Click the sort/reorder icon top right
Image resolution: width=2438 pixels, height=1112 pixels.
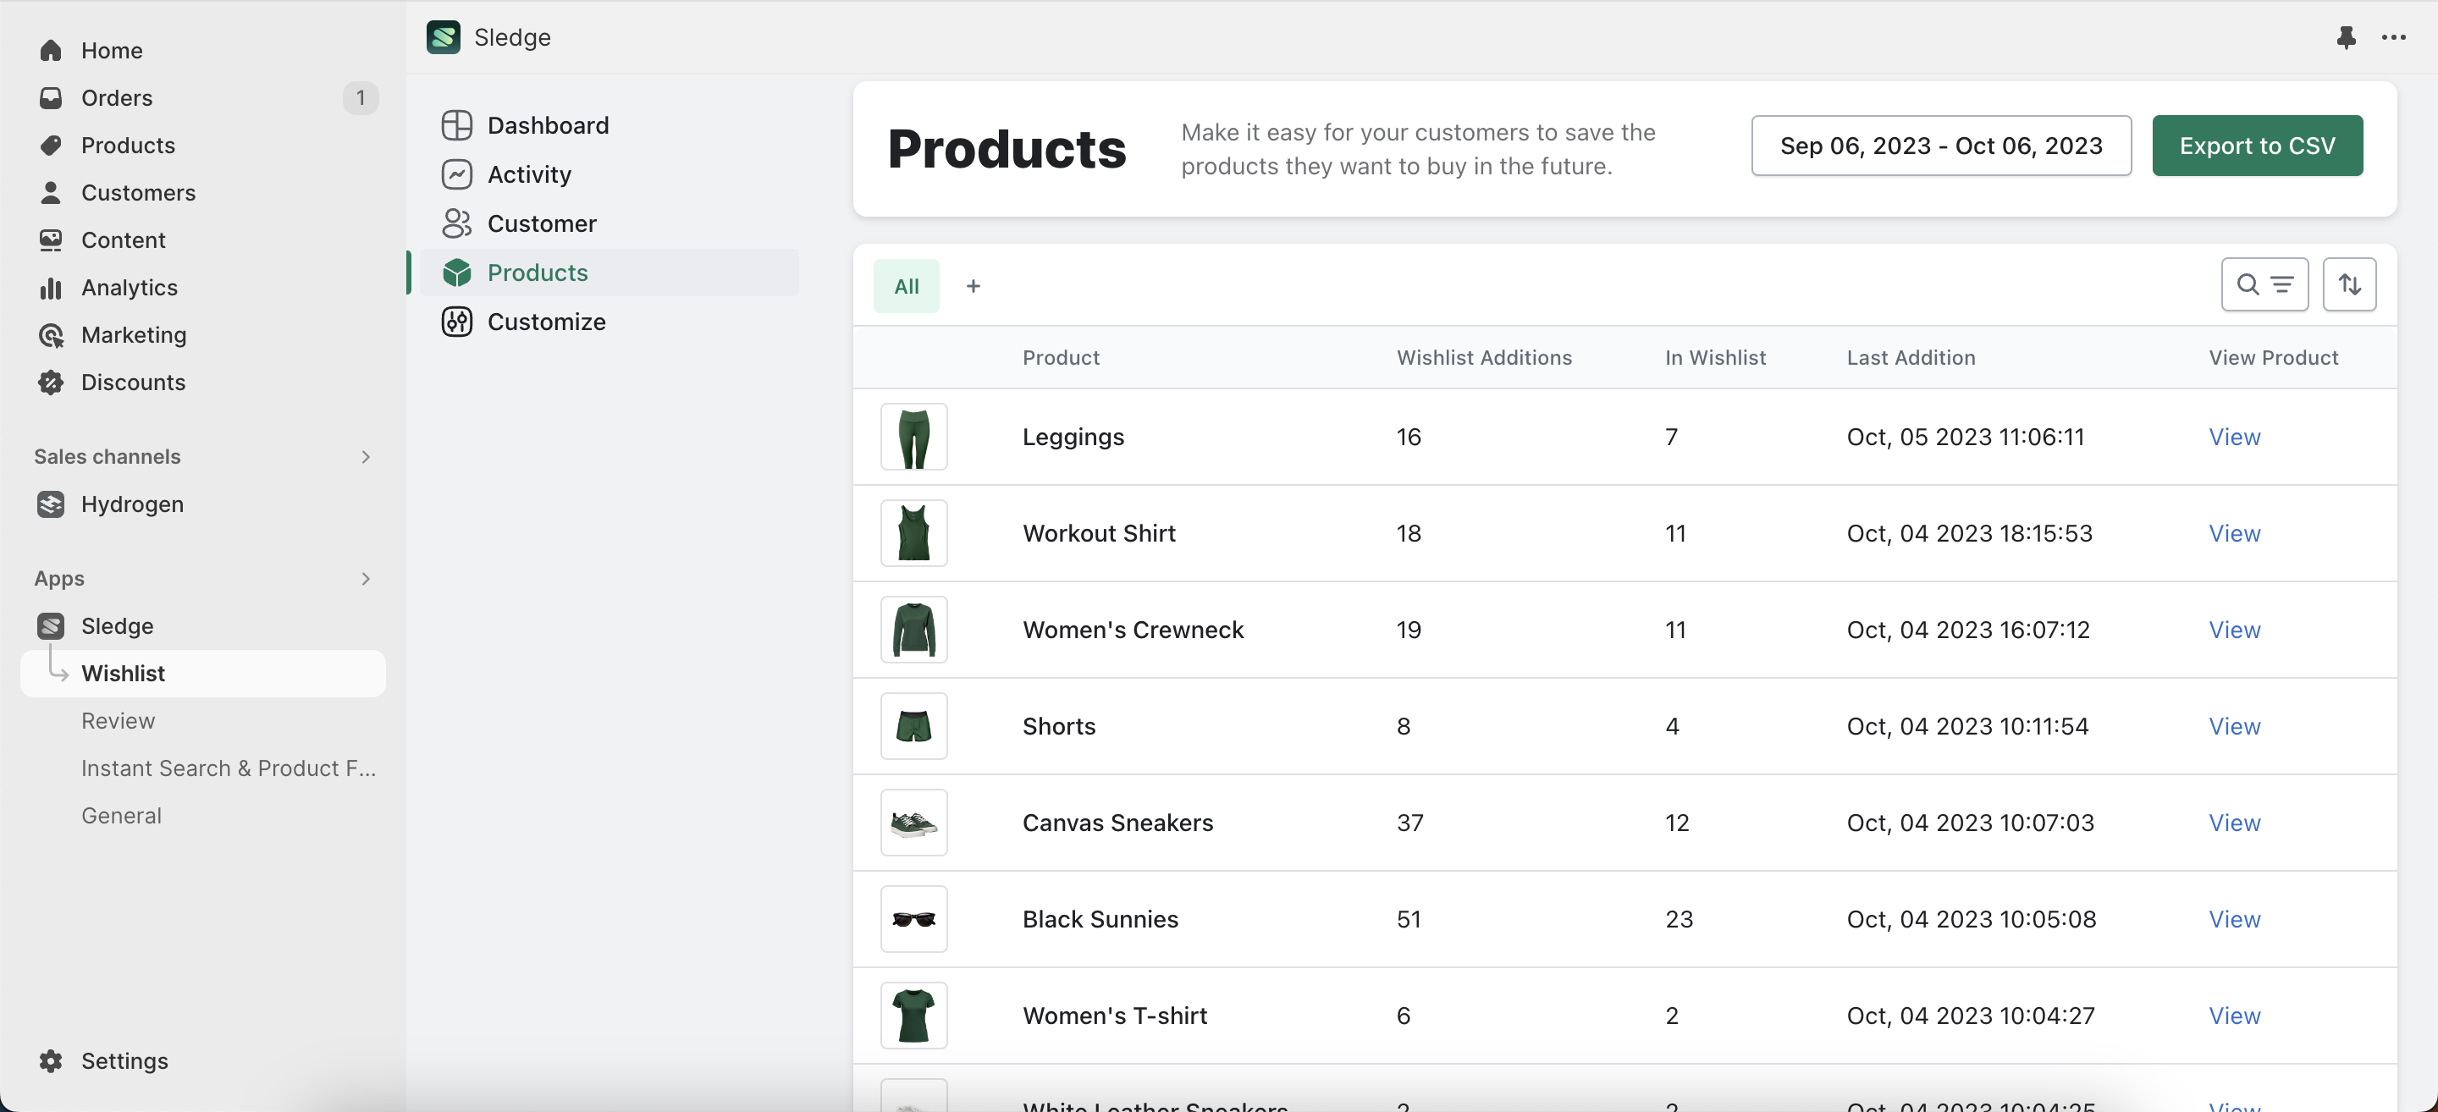coord(2349,284)
